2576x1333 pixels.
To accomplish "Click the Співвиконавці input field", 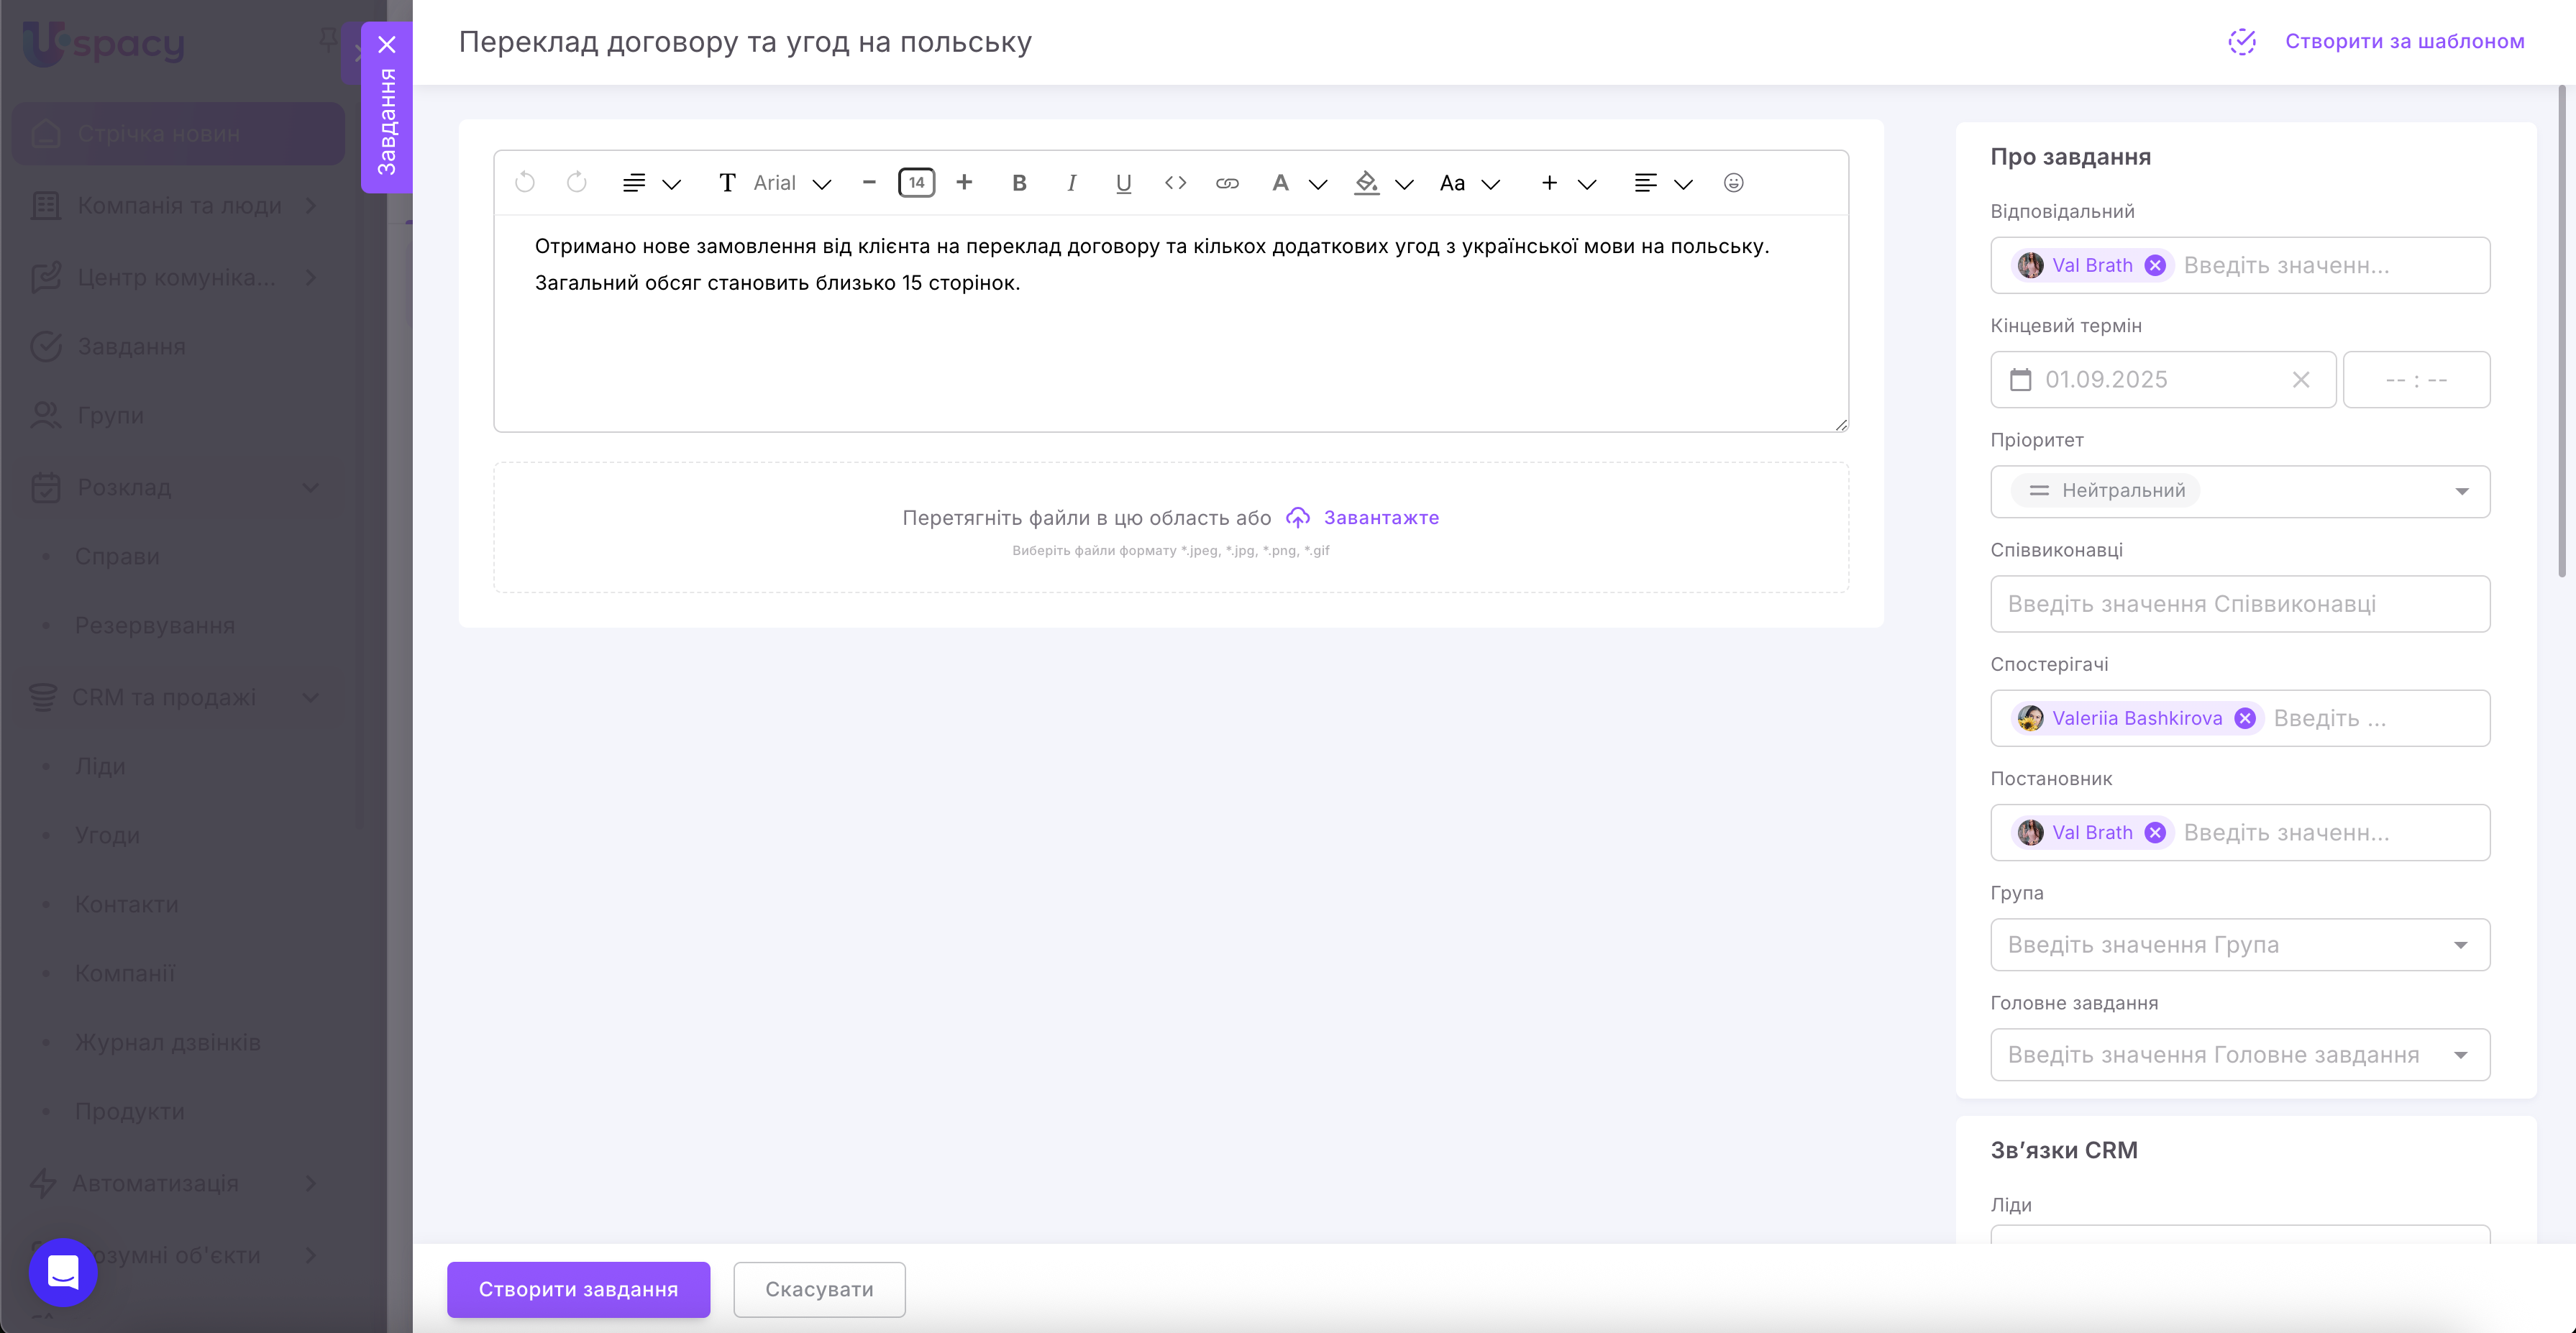I will click(2240, 604).
